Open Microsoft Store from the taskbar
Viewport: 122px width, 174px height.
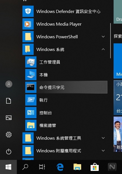pos(95,167)
